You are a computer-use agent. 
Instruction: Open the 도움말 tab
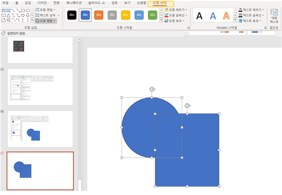pos(142,3)
